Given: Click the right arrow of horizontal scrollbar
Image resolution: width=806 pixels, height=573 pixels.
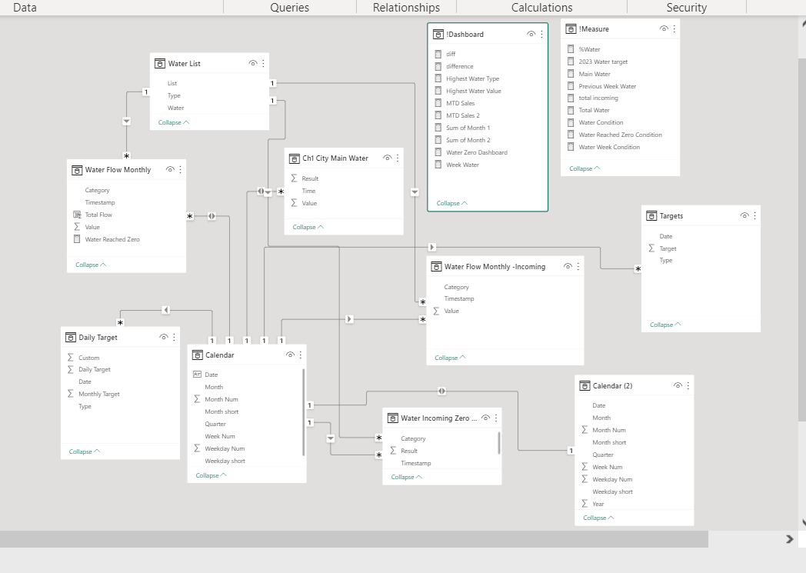Looking at the screenshot, I should pyautogui.click(x=790, y=539).
